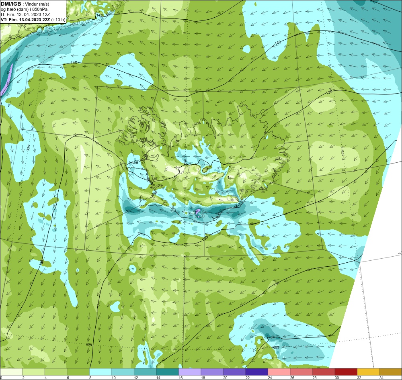402x380 pixels.
Task: Click the 18–20 m/s light purple legend swatch
Action: click(212, 372)
